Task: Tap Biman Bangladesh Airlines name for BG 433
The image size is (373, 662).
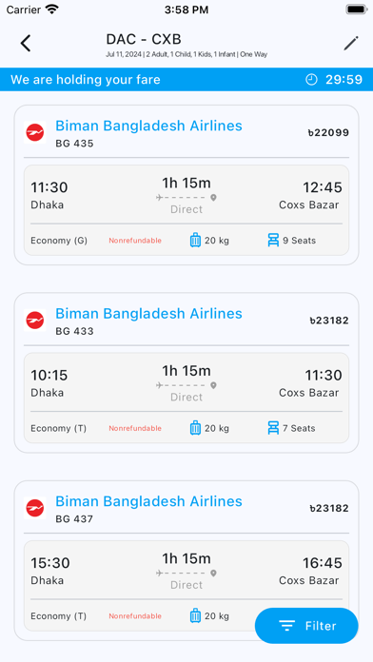Action: 148,313
